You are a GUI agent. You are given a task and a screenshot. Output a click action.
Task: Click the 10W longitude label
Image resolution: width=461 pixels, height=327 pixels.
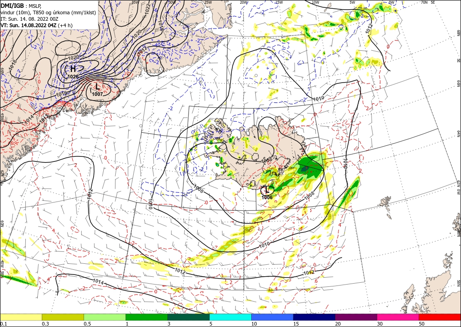(315, 2)
